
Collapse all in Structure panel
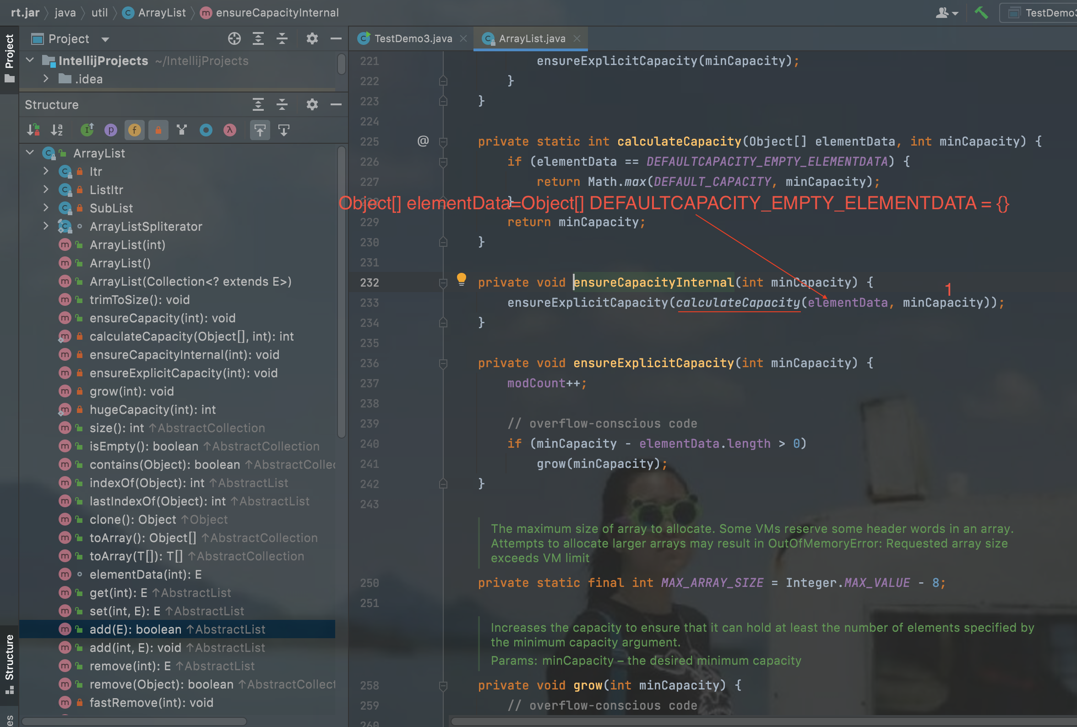(x=282, y=105)
